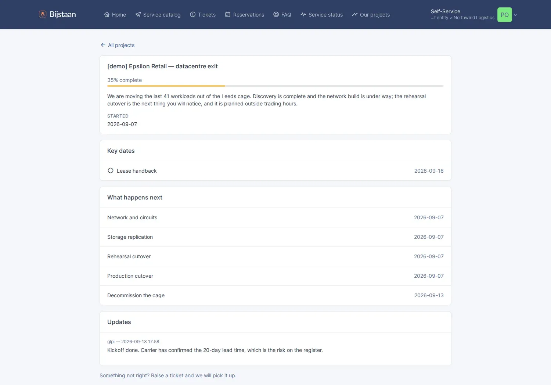Select the Production cutover row
The image size is (551, 385).
coord(275,276)
